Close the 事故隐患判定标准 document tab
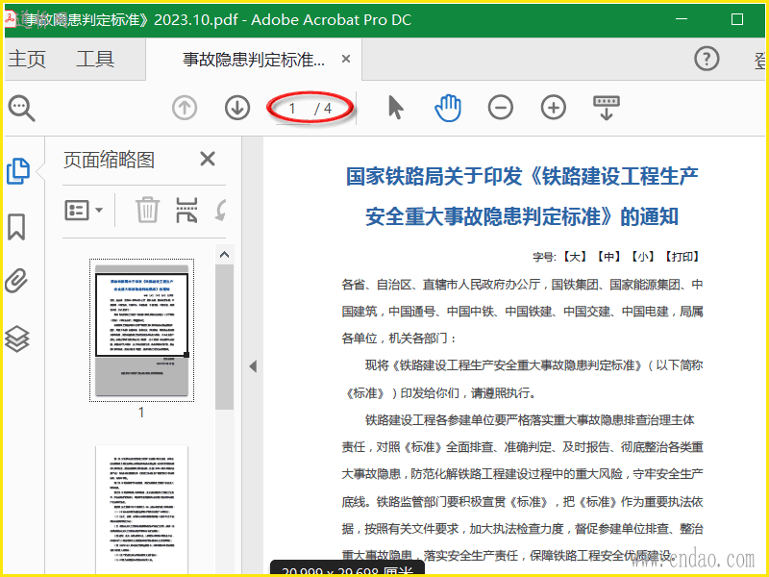Screen dimensions: 769x577 346,59
